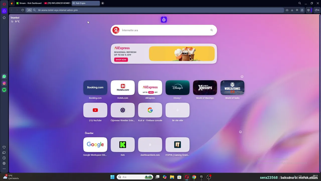Open the Opera home sidebar icon

click(x=4, y=11)
